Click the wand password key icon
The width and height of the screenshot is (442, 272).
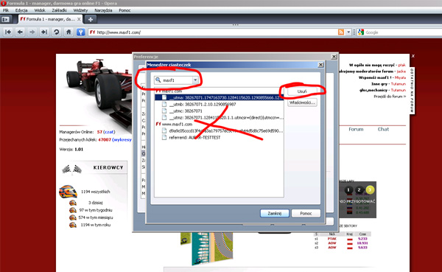click(x=80, y=32)
